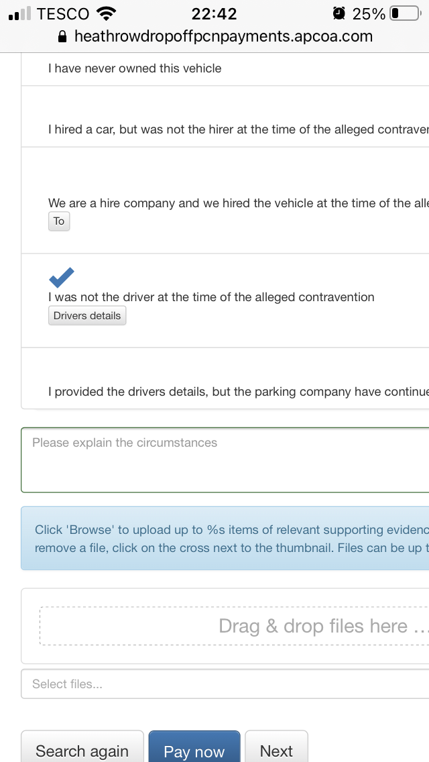Focus the 'Please explain the circumstances' text box
Image resolution: width=429 pixels, height=762 pixels.
tap(225, 460)
